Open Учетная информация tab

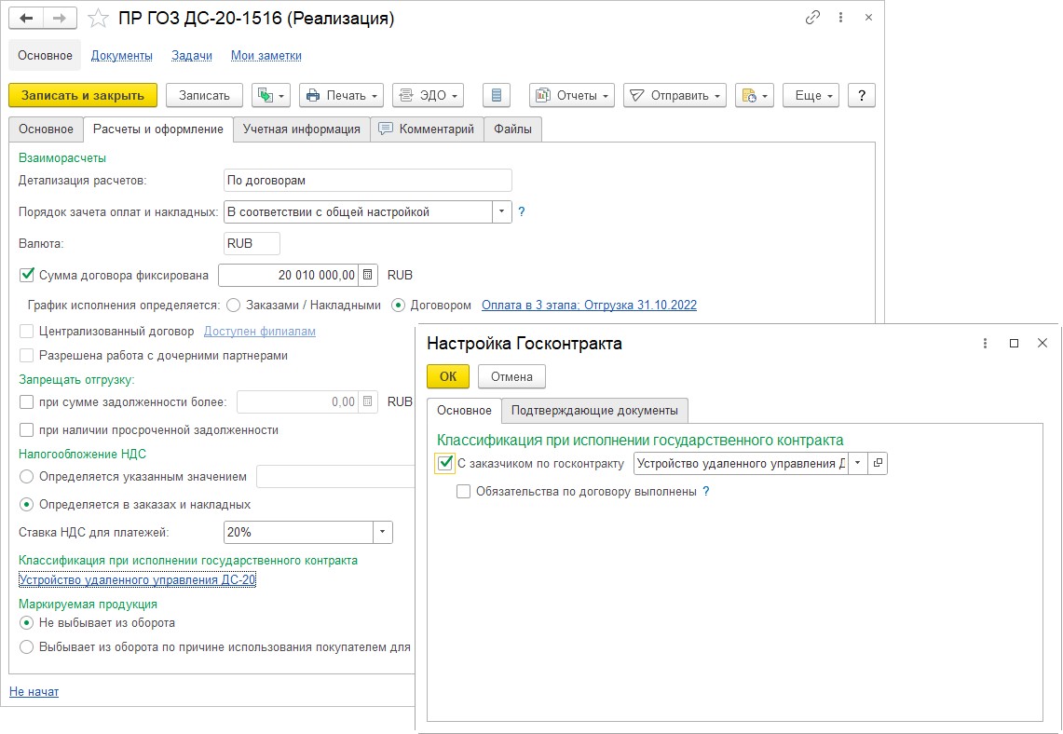[302, 129]
